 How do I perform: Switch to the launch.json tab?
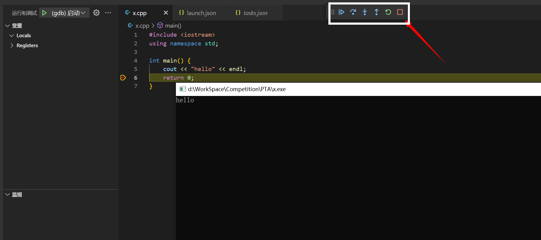tap(201, 13)
